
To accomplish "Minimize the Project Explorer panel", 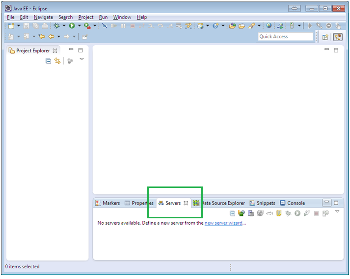I will coord(71,49).
